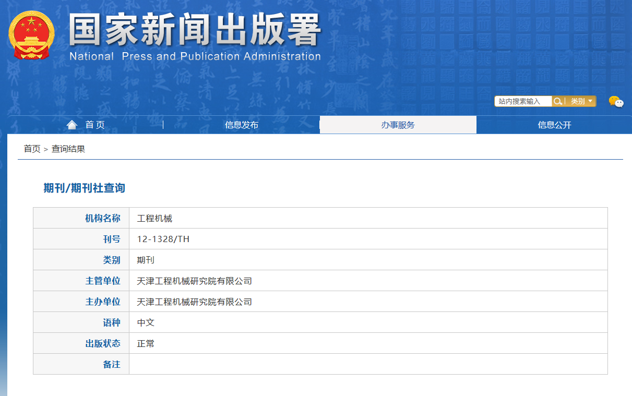Select the 办事服务 navigation tab

click(x=398, y=125)
